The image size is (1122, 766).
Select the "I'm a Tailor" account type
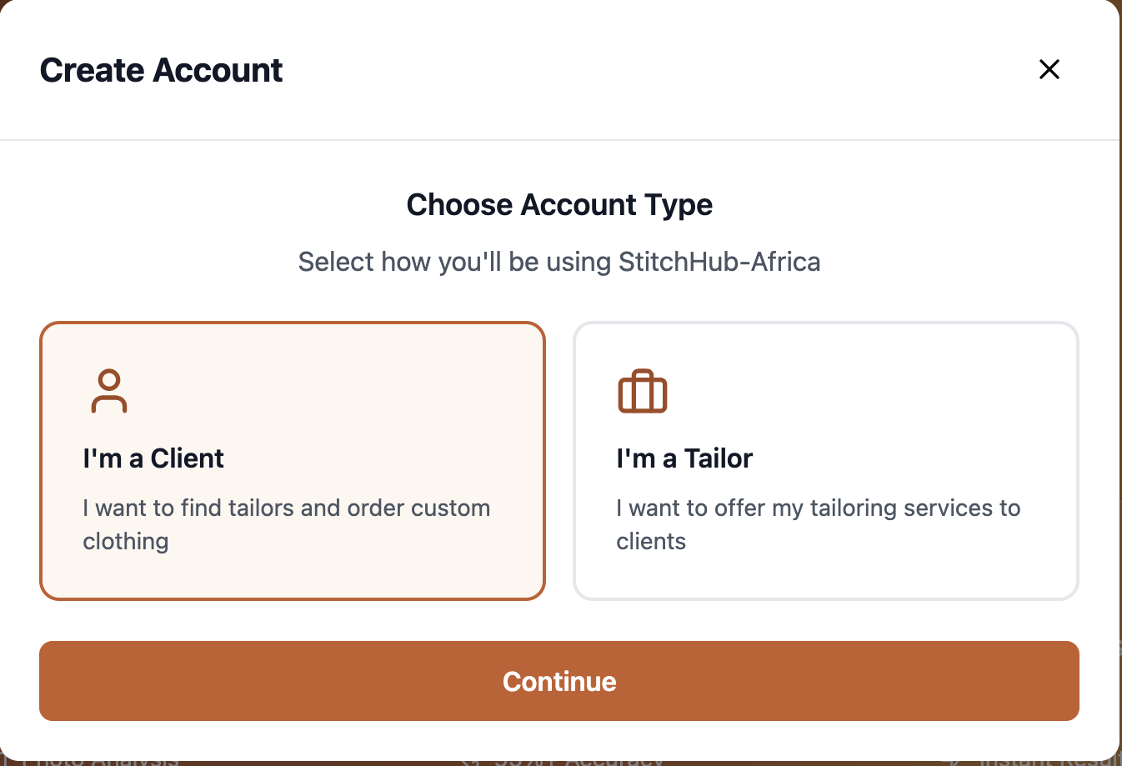pyautogui.click(x=825, y=460)
